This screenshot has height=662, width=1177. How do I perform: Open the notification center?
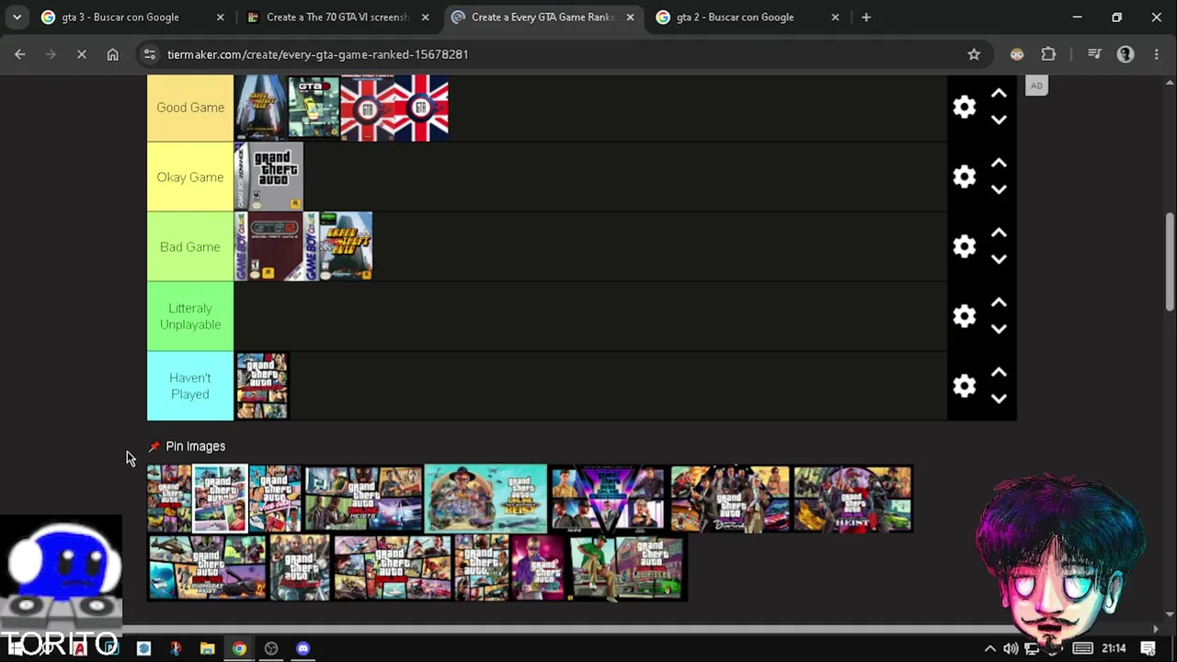pyautogui.click(x=1148, y=648)
